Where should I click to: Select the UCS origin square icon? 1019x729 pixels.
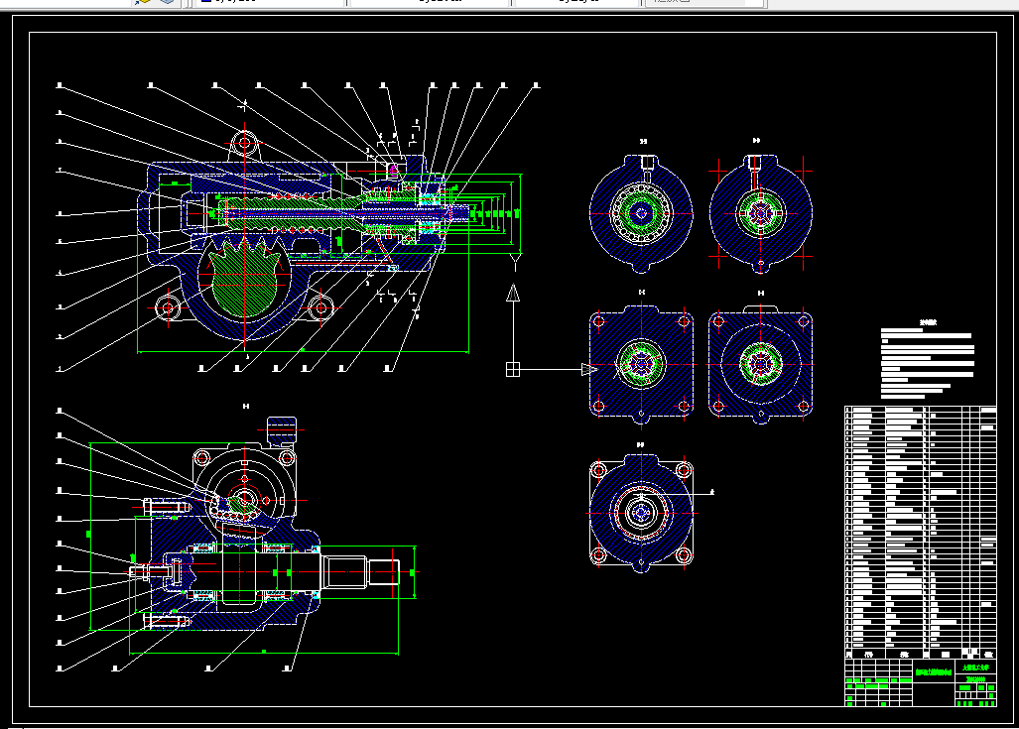point(513,370)
